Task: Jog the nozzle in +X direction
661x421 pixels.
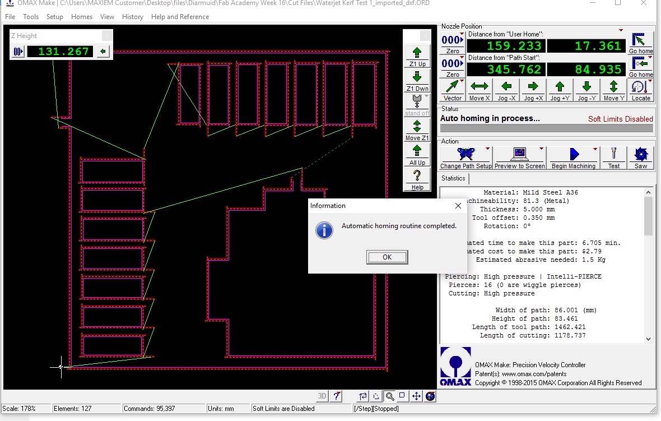Action: pos(533,90)
